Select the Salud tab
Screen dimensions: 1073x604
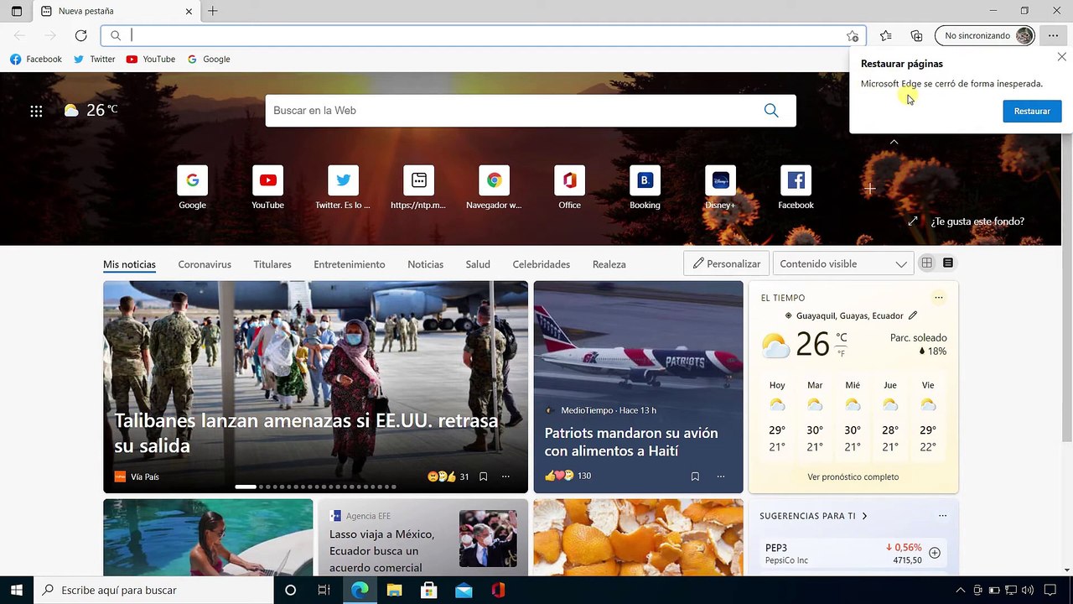point(478,264)
